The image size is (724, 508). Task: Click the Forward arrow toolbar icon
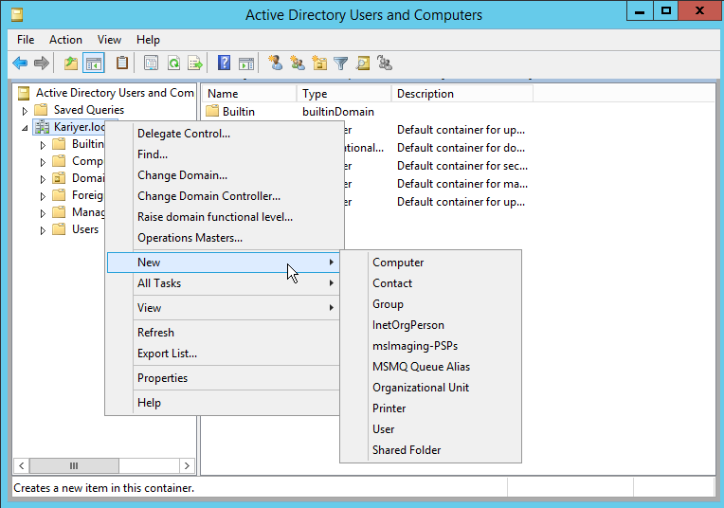point(42,63)
